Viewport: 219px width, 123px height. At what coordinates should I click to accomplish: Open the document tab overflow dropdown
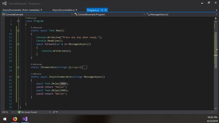click(x=216, y=10)
